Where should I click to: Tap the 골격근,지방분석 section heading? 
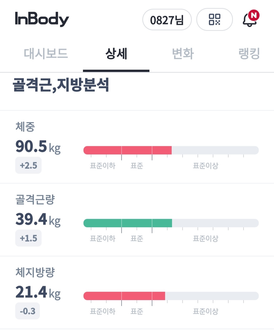click(61, 85)
